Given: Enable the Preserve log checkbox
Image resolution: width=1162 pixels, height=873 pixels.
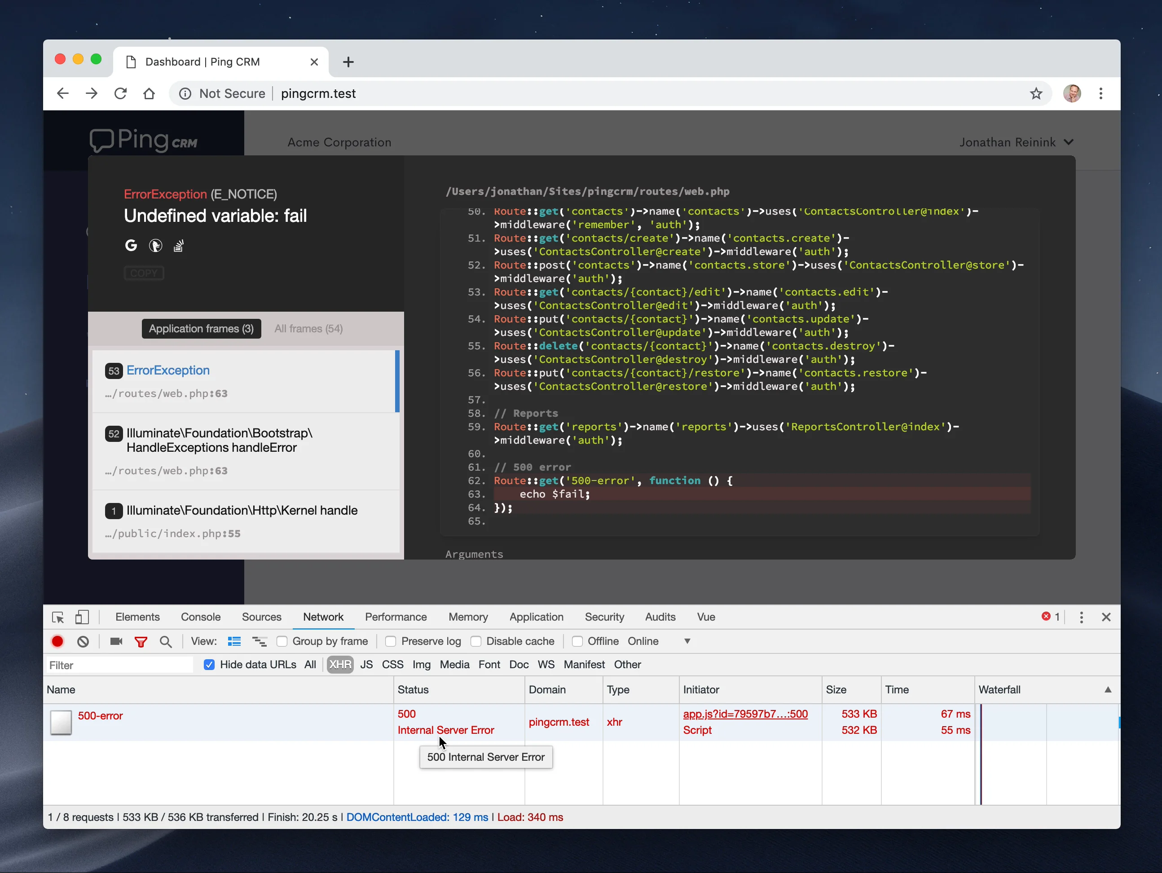Looking at the screenshot, I should [391, 641].
